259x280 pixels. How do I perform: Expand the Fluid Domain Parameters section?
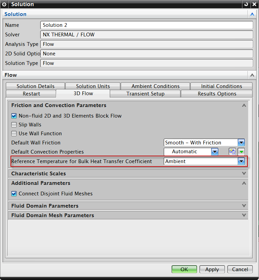tap(244, 206)
